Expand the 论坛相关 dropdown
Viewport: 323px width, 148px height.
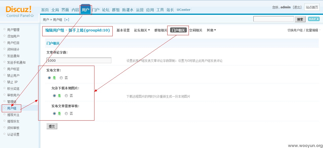pyautogui.click(x=142, y=30)
